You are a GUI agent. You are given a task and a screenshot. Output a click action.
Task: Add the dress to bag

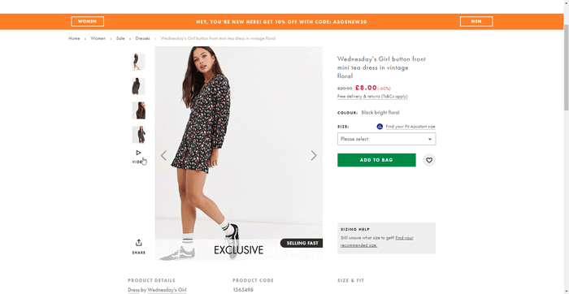pos(376,160)
